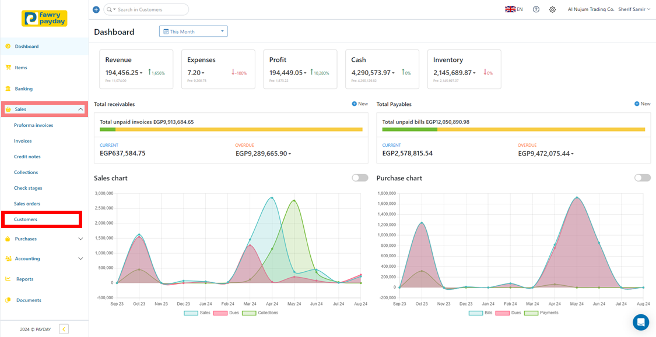
Task: Click the Banking sidebar icon
Action: 8,89
